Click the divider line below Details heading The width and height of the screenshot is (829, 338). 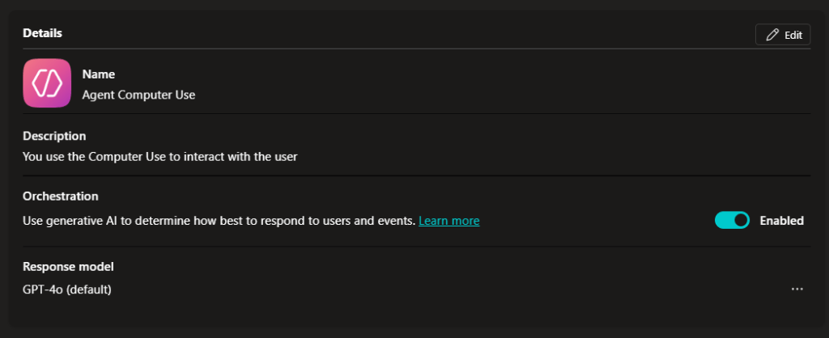point(405,49)
